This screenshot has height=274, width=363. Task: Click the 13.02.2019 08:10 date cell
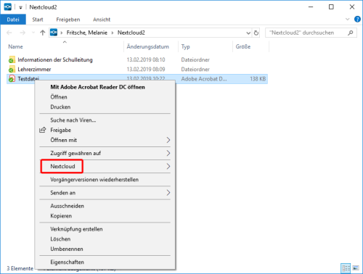(146, 59)
